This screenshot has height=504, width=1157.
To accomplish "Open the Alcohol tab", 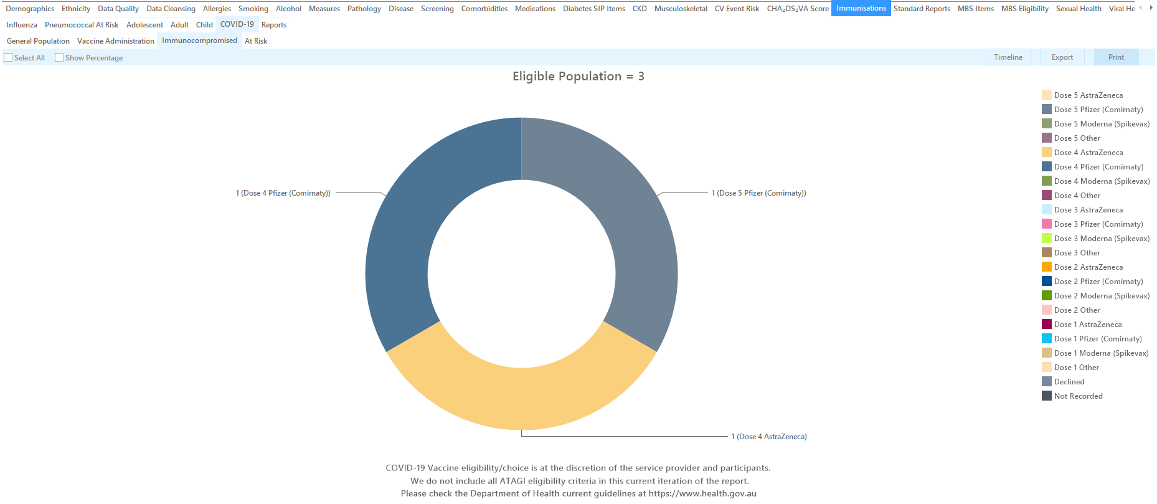I will point(288,9).
